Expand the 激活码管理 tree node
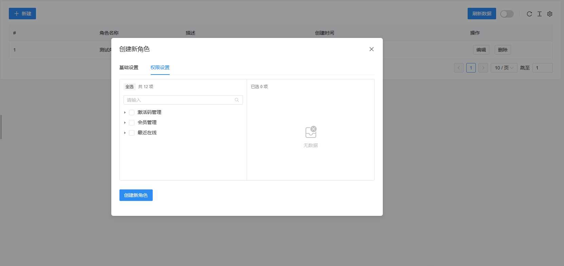 click(x=125, y=112)
